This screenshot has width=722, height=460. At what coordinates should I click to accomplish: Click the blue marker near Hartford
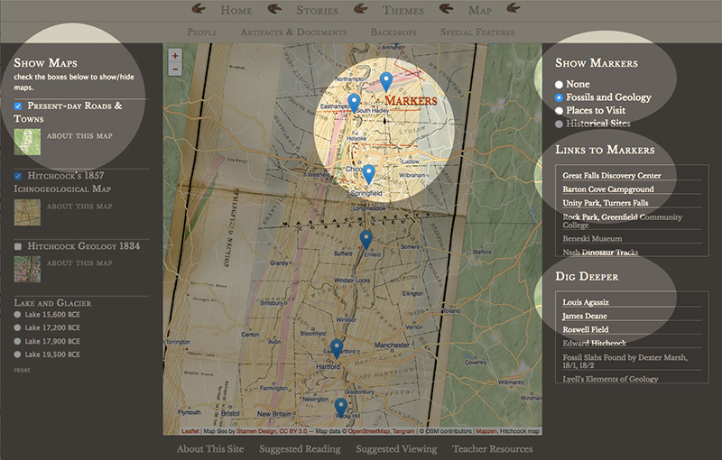(x=336, y=347)
